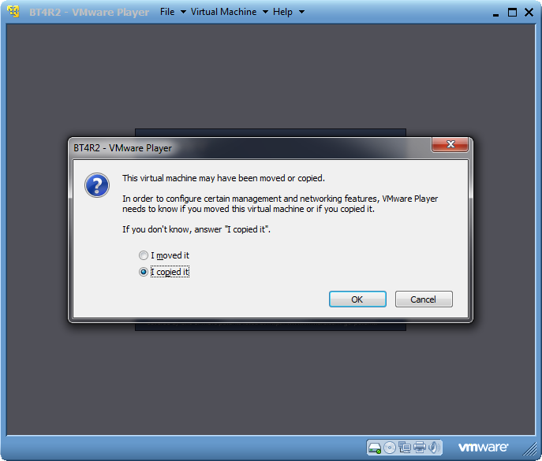Expand the File menu dropdown arrow
The width and height of the screenshot is (542, 461).
tap(184, 12)
